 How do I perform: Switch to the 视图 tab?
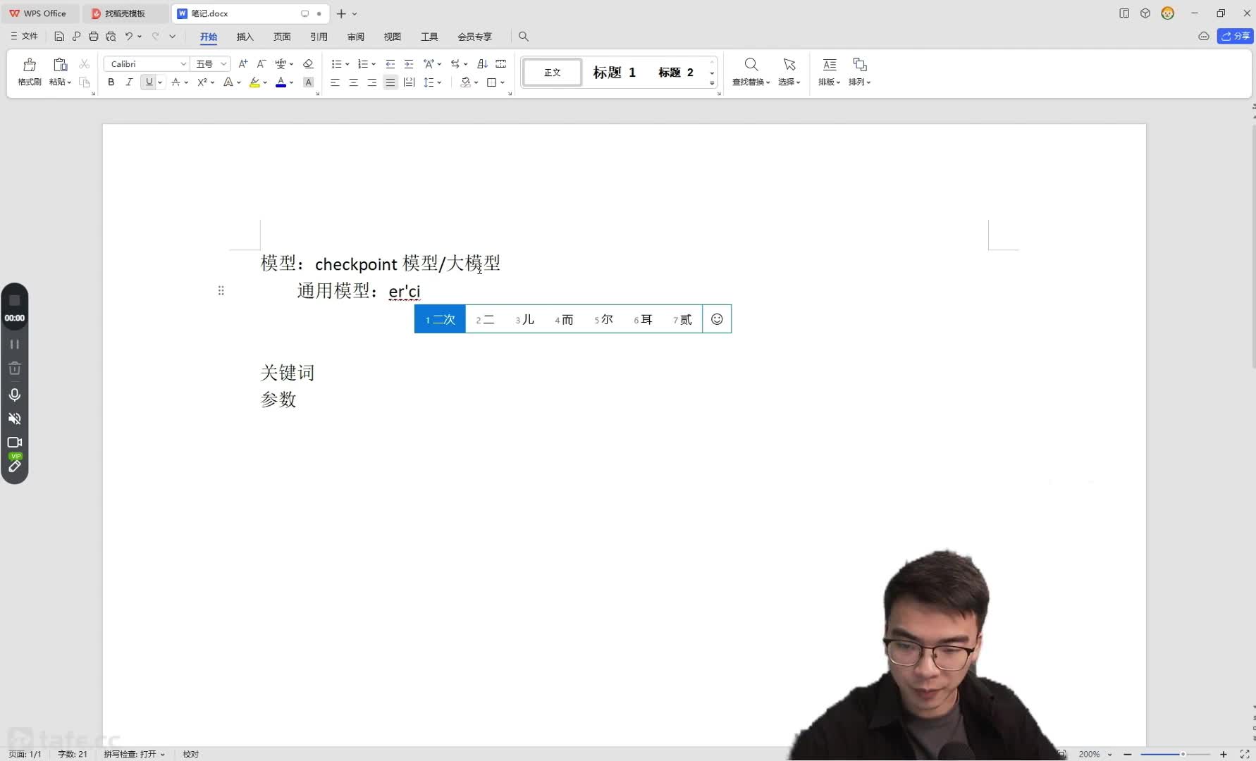pyautogui.click(x=393, y=36)
